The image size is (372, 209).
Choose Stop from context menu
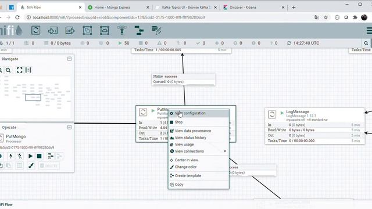click(199, 122)
